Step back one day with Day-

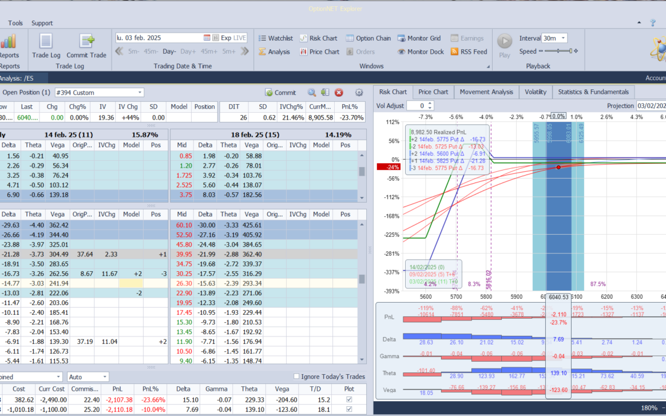(x=169, y=52)
